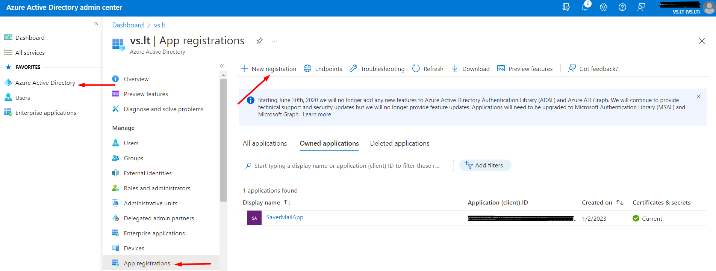
Task: Focus the application name filter search box
Action: (x=348, y=166)
